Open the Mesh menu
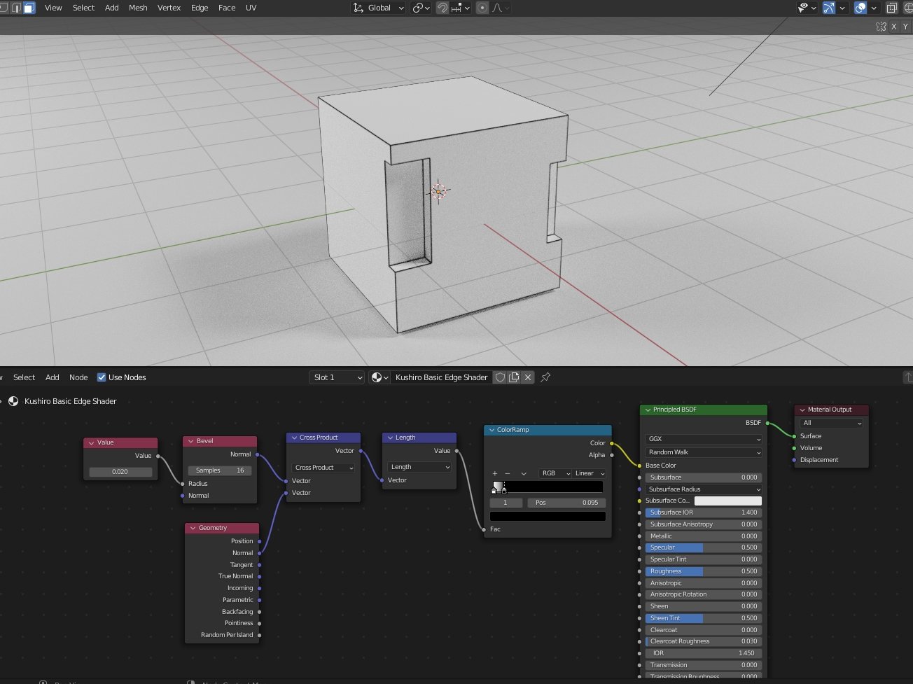The width and height of the screenshot is (913, 684). [x=138, y=8]
